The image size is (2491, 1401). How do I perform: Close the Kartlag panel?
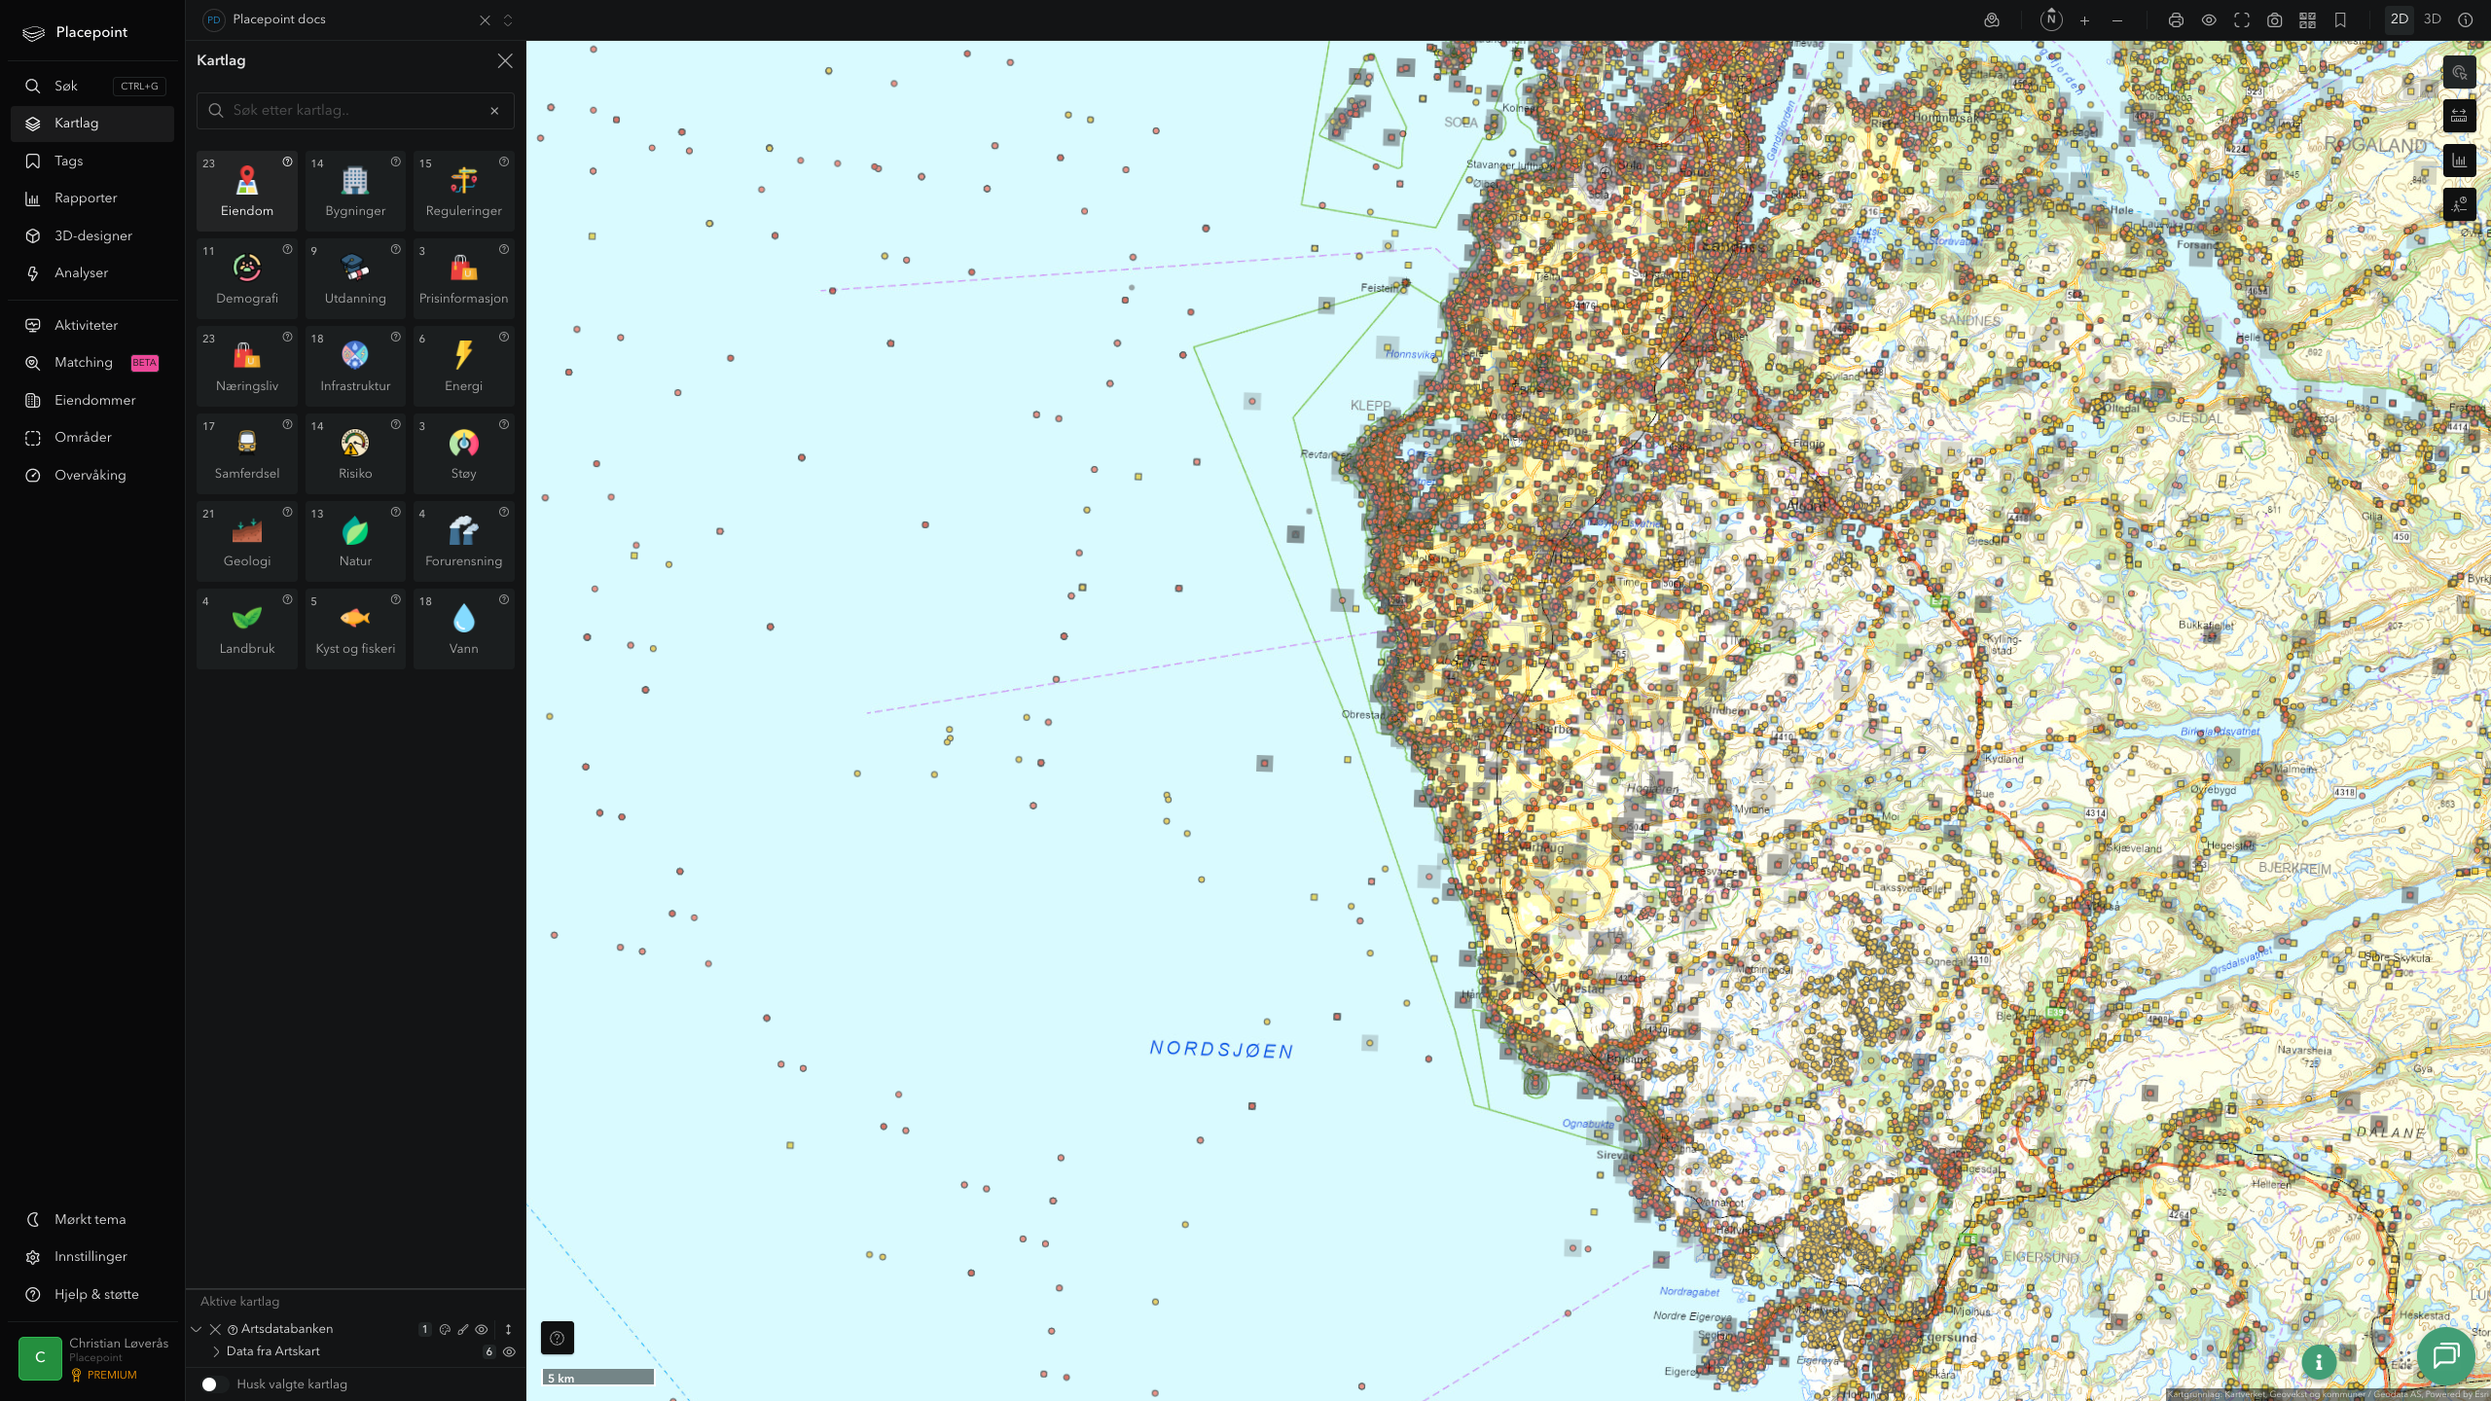point(505,60)
